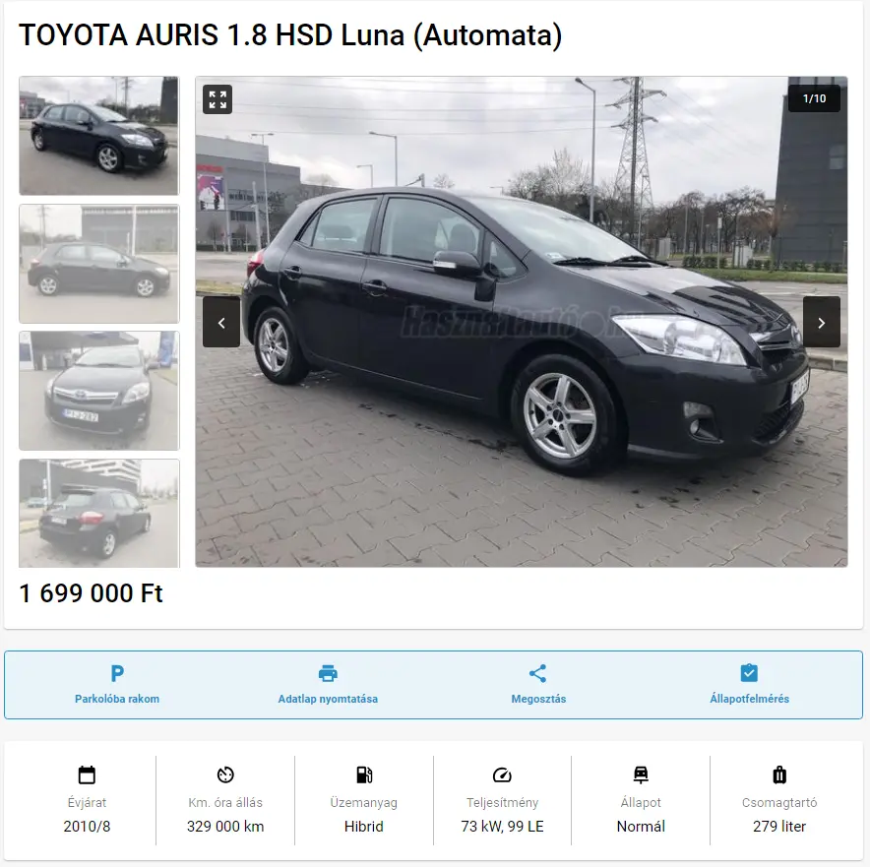Screen dimensions: 870x867
Task: Click the printer icon for Adatlap nyomtatása
Action: click(328, 673)
